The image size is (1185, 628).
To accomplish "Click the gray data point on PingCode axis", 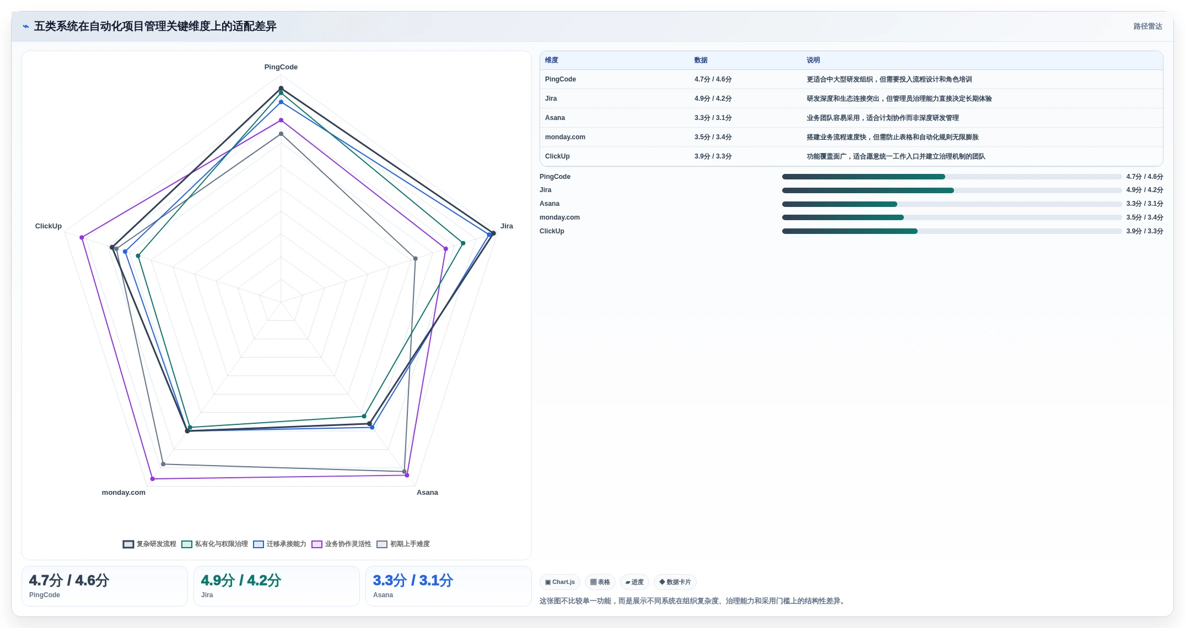I will (x=281, y=134).
